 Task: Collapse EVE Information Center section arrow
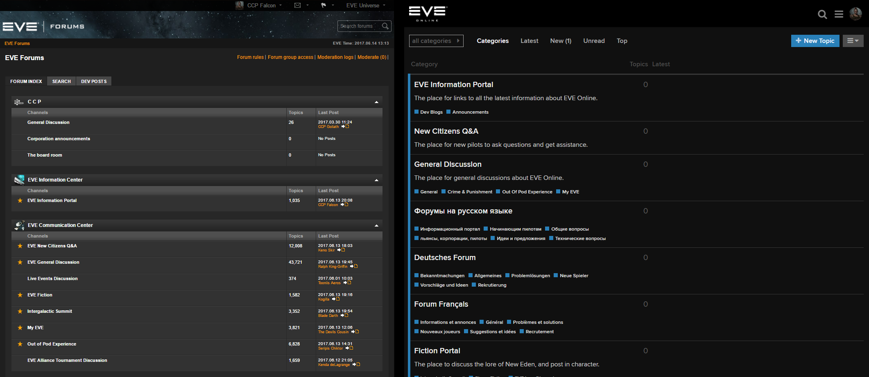(376, 180)
